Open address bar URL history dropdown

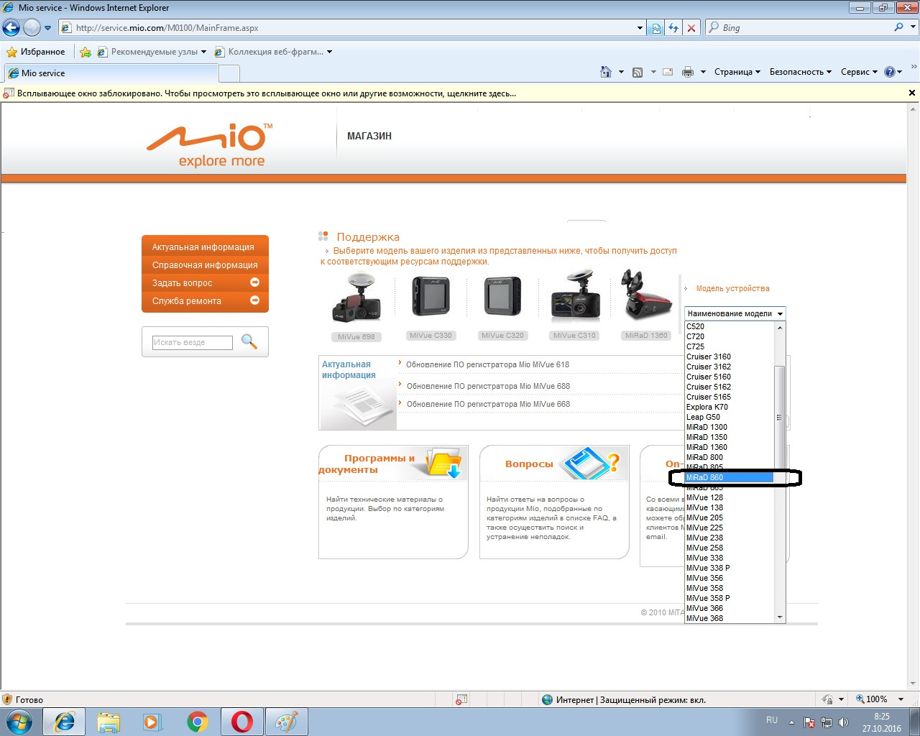(x=640, y=28)
